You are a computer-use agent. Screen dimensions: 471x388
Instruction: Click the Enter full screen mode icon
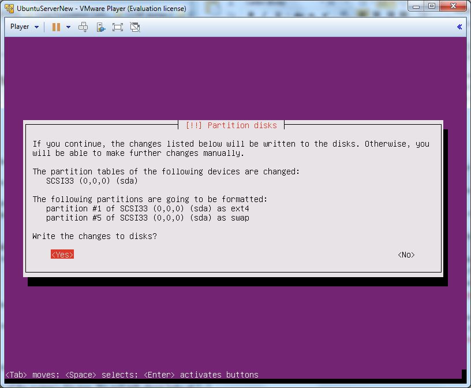(x=118, y=27)
